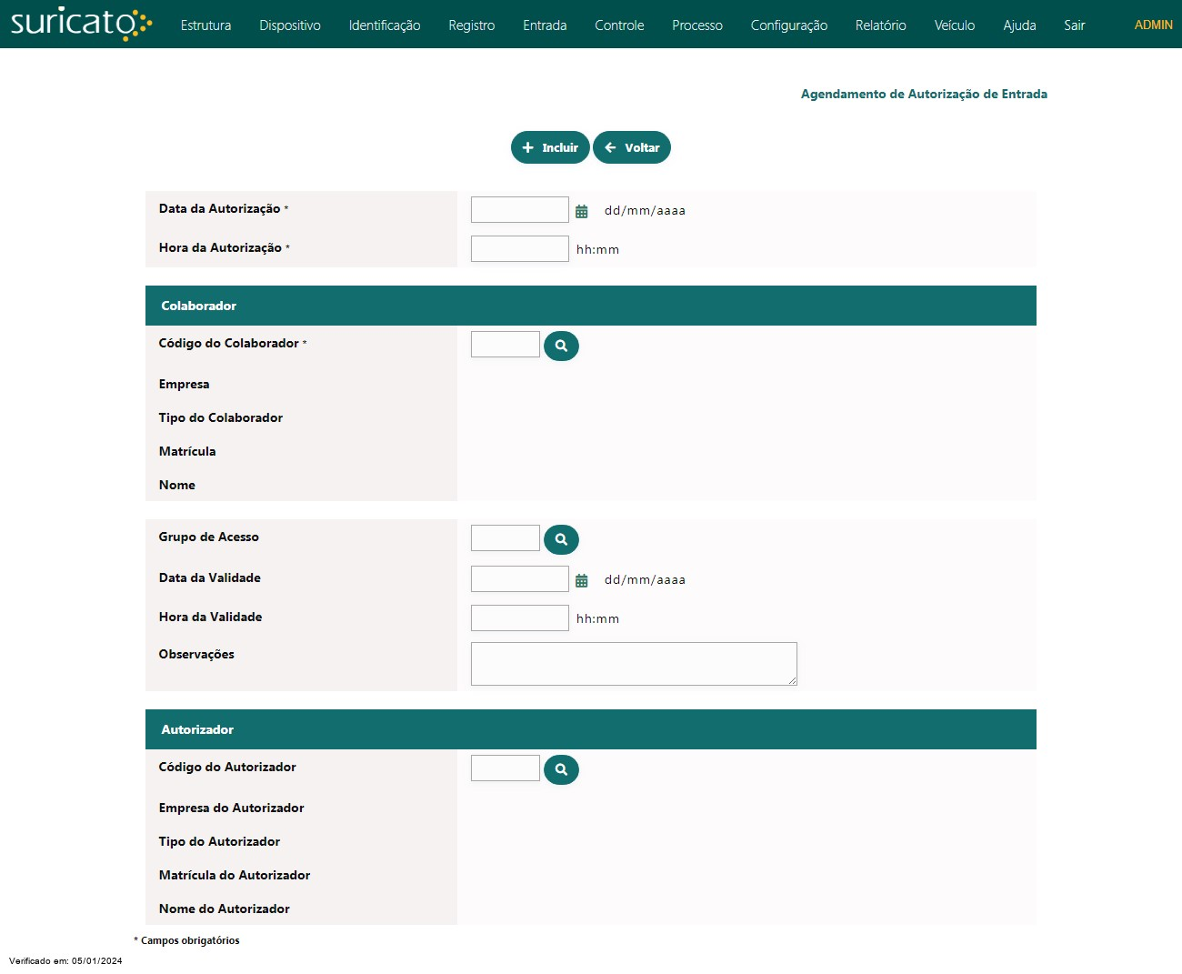The image size is (1182, 974).
Task: Click the Observações text area
Action: click(x=633, y=664)
